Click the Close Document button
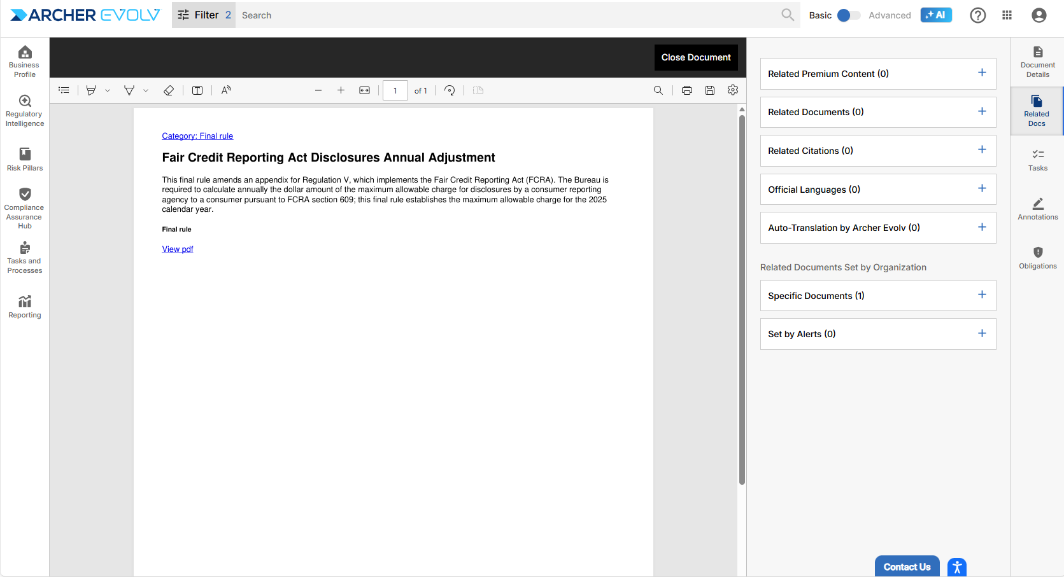This screenshot has width=1064, height=577. [x=695, y=57]
